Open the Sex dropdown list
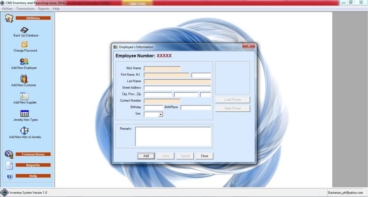Viewport: 368px width, 197px height. point(161,114)
